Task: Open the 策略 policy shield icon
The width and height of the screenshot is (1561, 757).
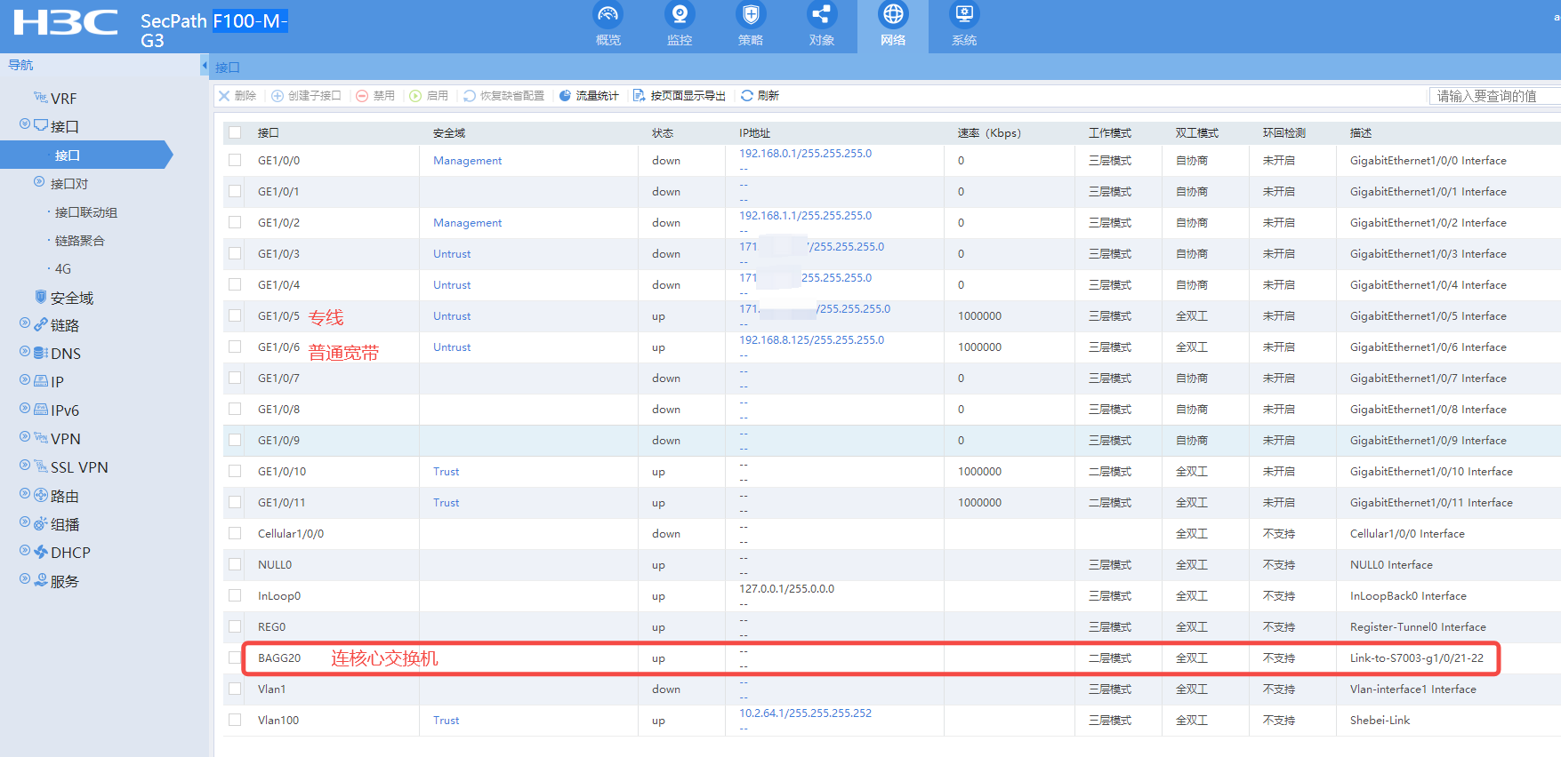Action: (x=751, y=15)
